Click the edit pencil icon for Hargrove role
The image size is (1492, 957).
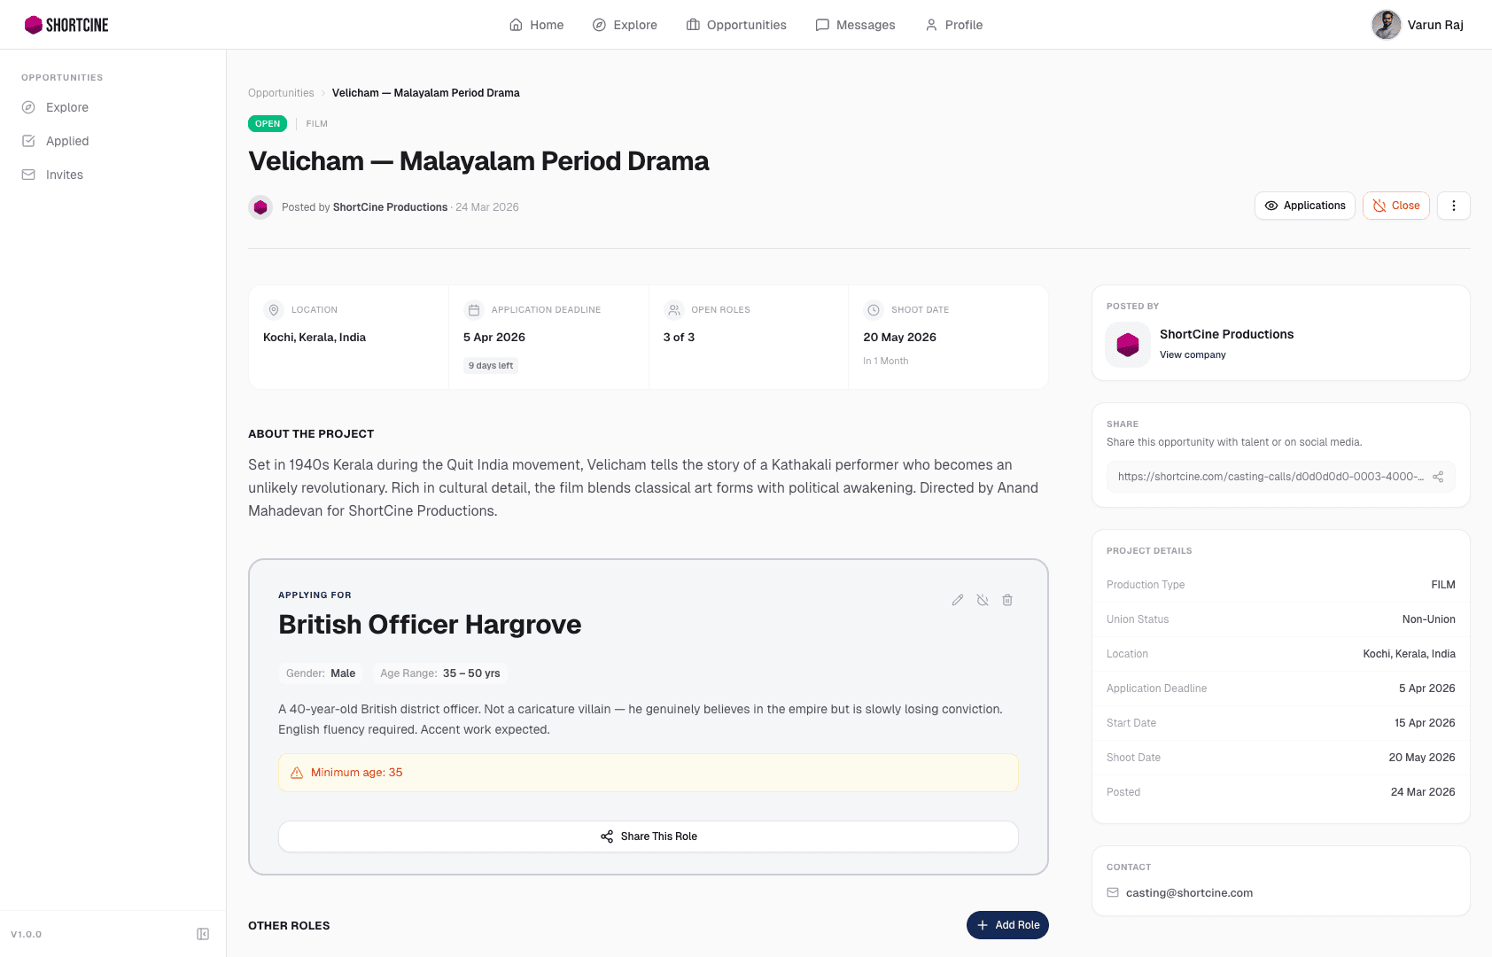pos(958,600)
